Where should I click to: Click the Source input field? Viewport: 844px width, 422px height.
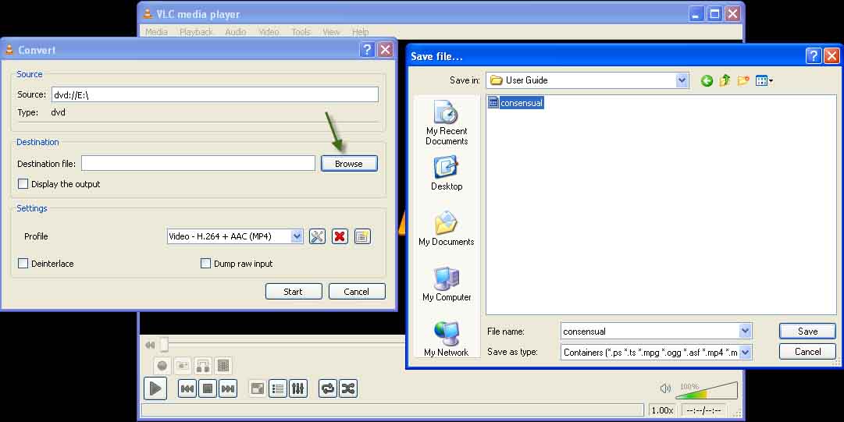tap(215, 94)
